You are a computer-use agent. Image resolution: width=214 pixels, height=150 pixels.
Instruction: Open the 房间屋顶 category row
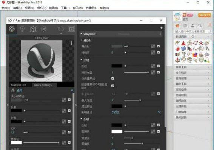click(192, 118)
